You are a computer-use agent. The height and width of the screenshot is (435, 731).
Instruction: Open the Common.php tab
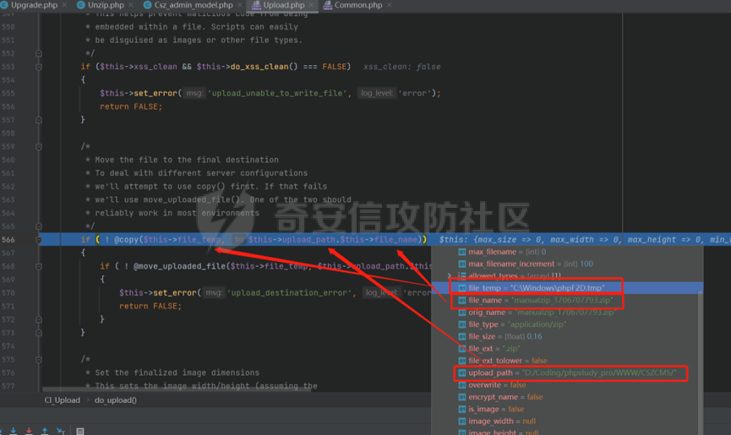(358, 5)
